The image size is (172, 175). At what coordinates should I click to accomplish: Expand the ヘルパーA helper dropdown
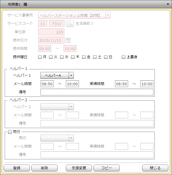[x=71, y=75]
